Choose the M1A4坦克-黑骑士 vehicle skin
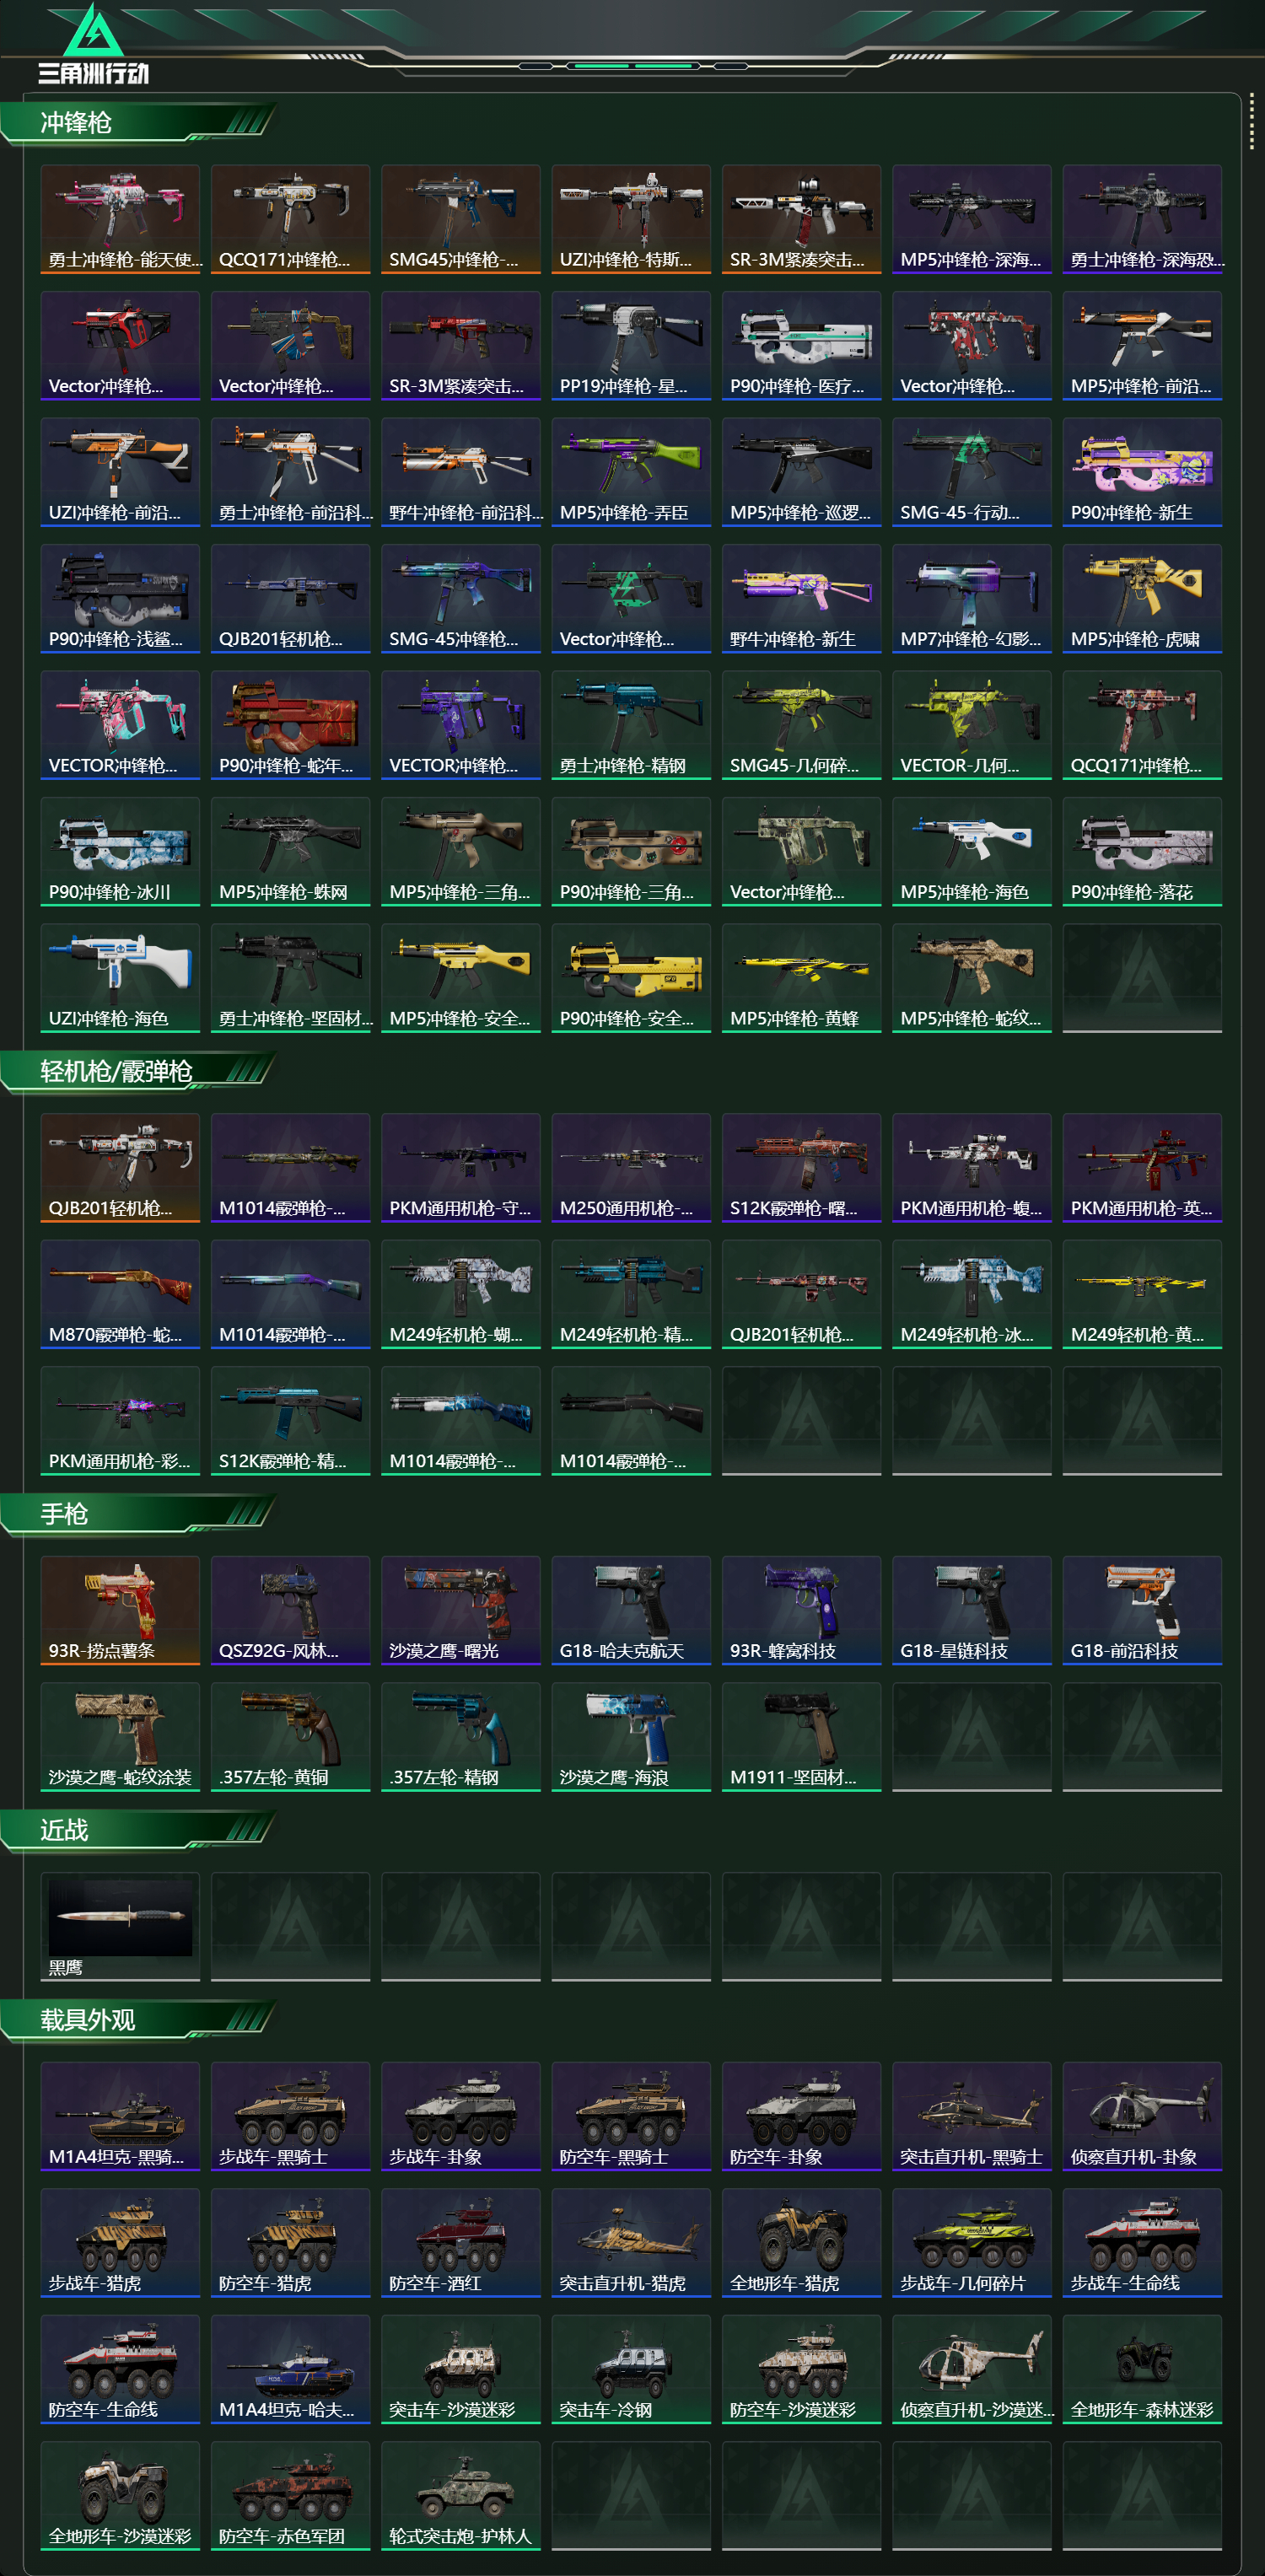This screenshot has height=2576, width=1265. point(120,2116)
